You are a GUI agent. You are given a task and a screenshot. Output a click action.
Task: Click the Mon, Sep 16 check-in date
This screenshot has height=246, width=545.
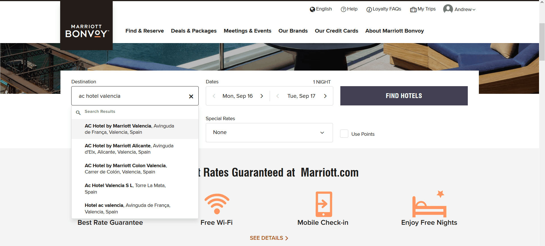pos(238,96)
